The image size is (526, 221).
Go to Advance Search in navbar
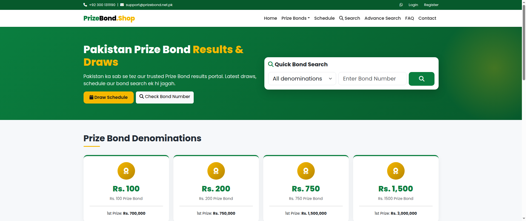click(382, 18)
